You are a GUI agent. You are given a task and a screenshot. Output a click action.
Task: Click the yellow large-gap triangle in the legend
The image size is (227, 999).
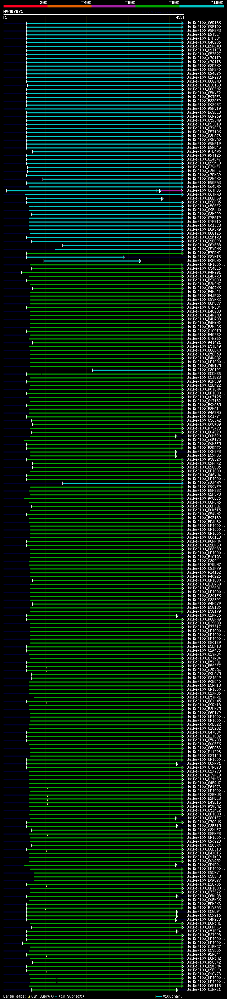pos(29,996)
